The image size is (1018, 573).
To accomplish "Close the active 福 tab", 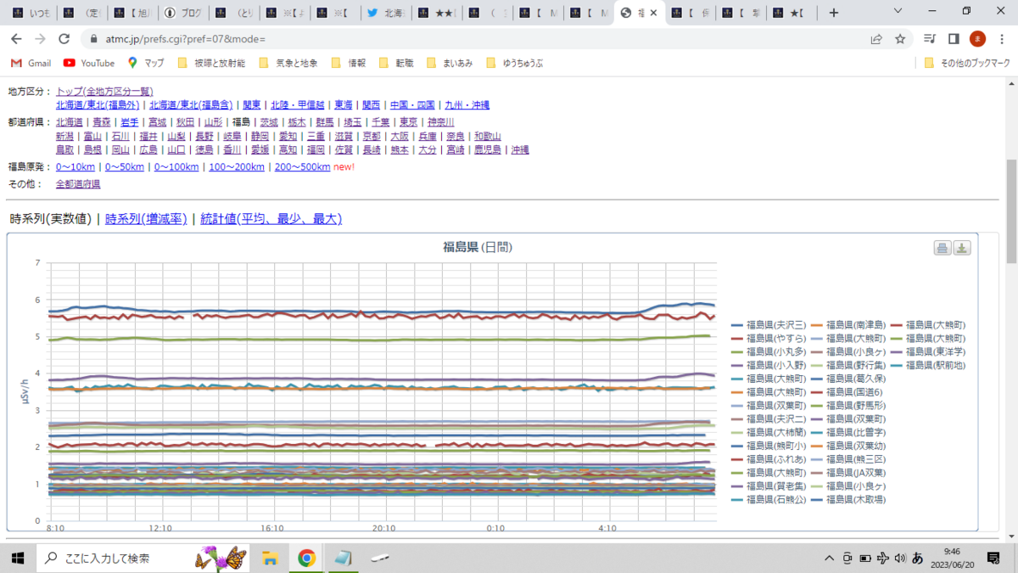I will click(x=653, y=13).
